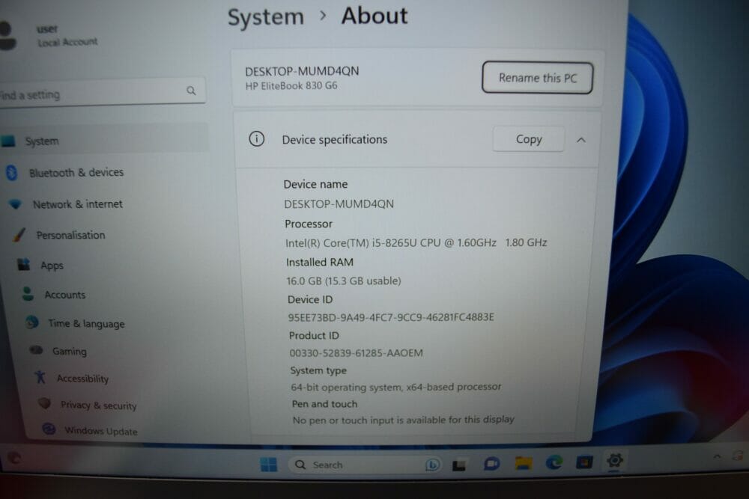Collapse the Device specifications section
Image resolution: width=749 pixels, height=499 pixels.
(x=581, y=140)
